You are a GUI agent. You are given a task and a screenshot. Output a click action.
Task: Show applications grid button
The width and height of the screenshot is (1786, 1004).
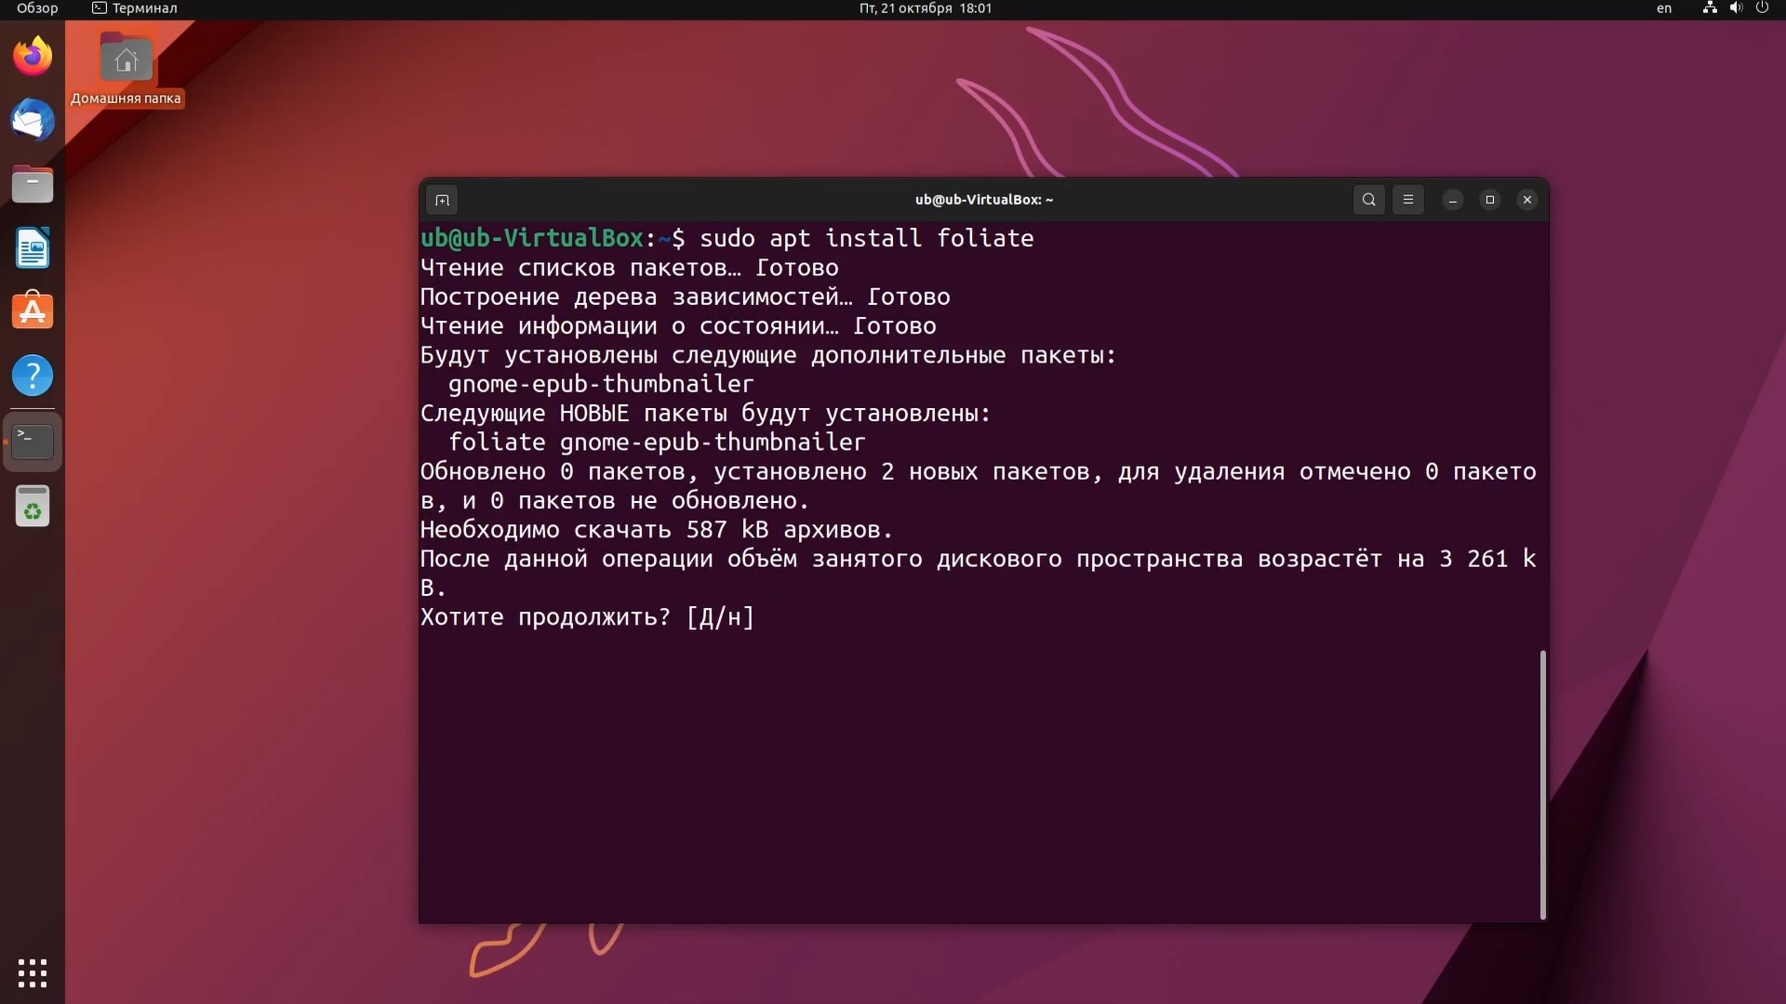coord(33,972)
